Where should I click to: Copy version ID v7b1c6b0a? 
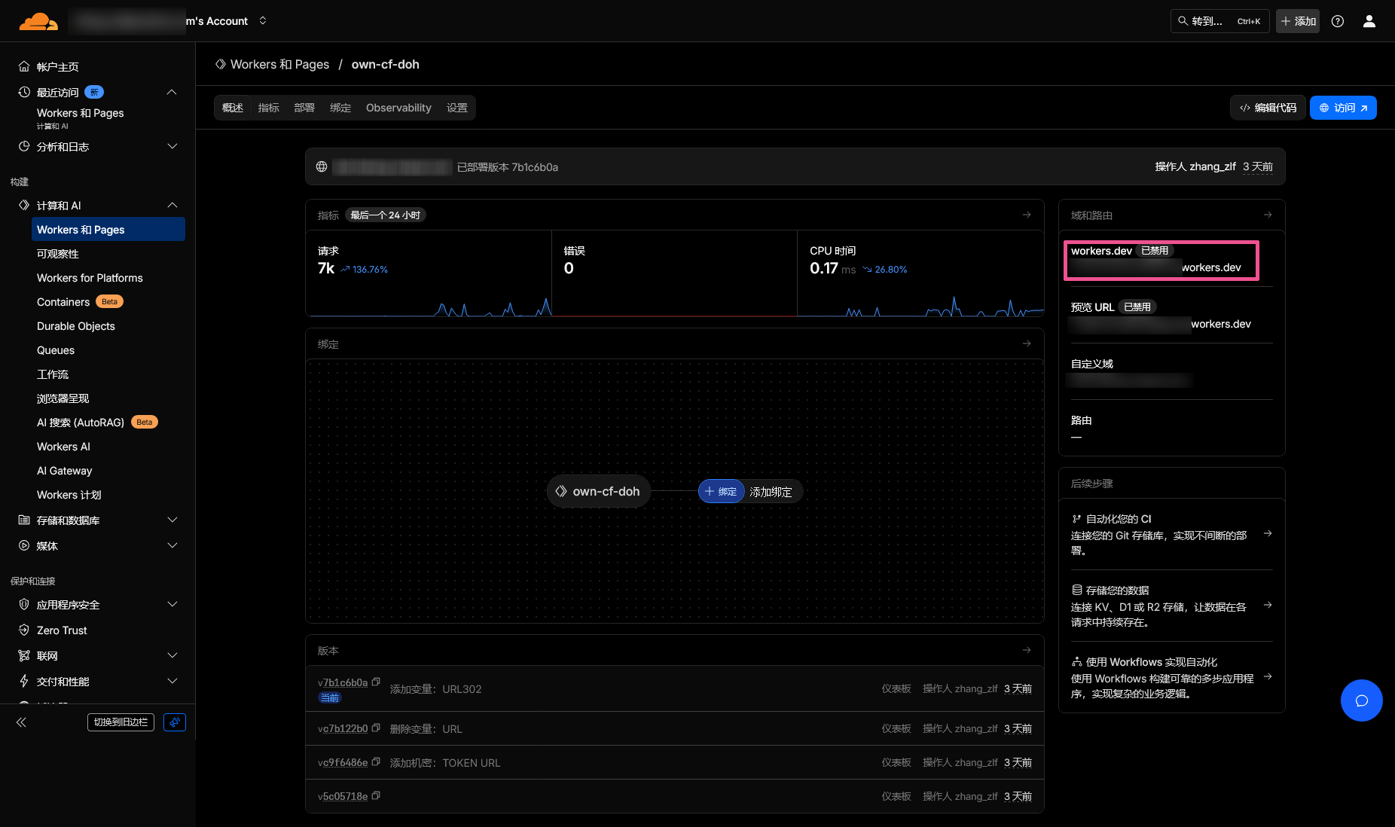click(x=376, y=682)
